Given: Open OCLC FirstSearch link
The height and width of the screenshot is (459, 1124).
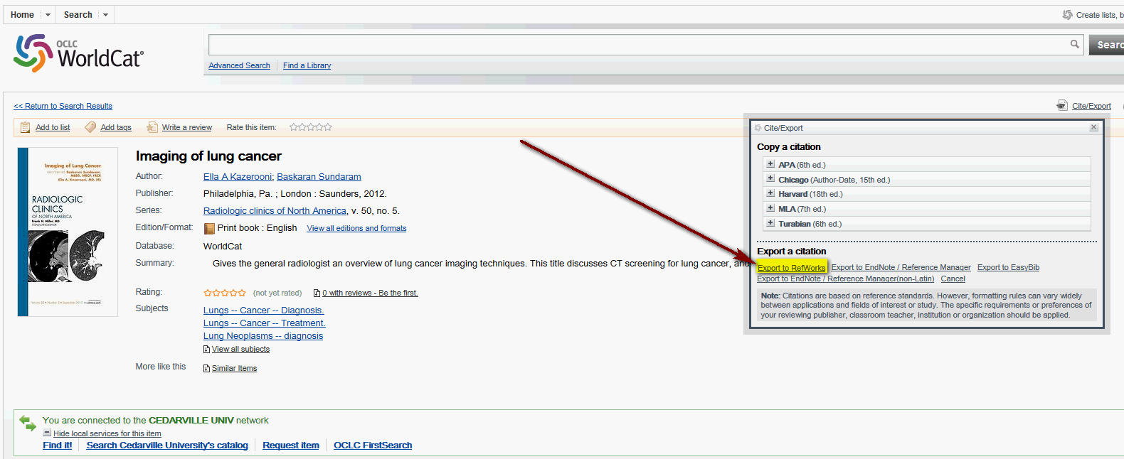Looking at the screenshot, I should click(x=373, y=445).
